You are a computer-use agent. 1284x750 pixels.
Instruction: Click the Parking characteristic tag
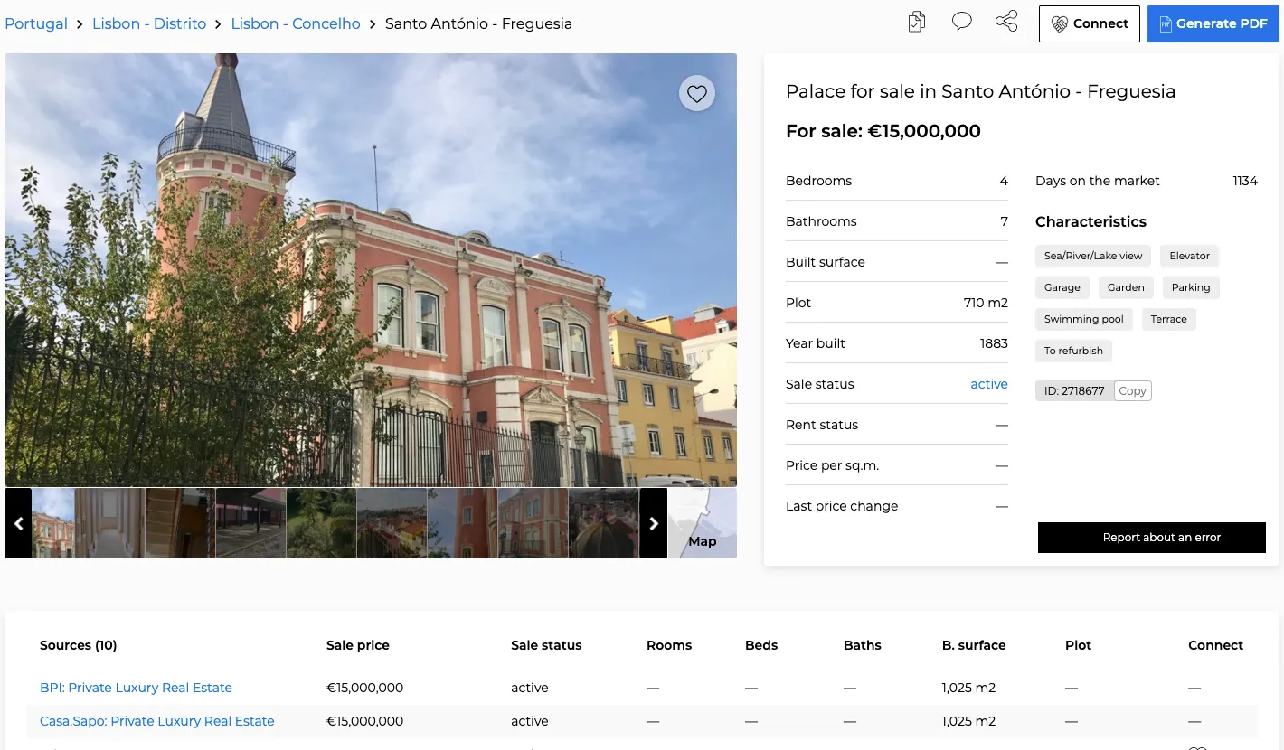coord(1191,287)
